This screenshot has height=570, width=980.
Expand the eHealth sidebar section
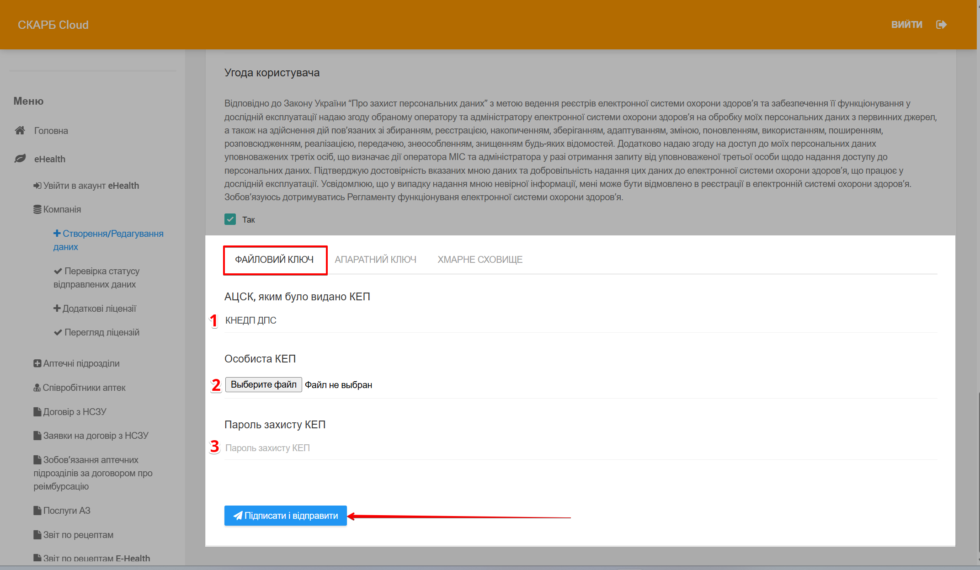50,159
